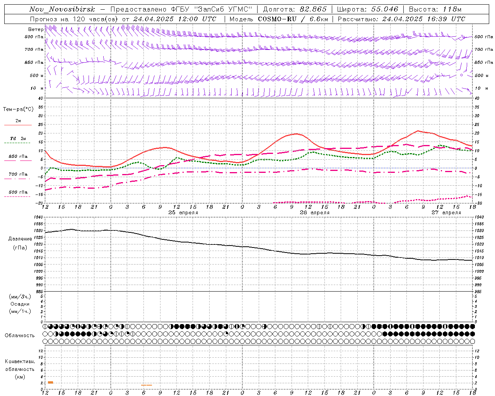Screen dimensions: 495x396
Task: Click 'Рассчитано: 24.04.2025 16:39 UTC' timestamp
Action: tap(401, 19)
